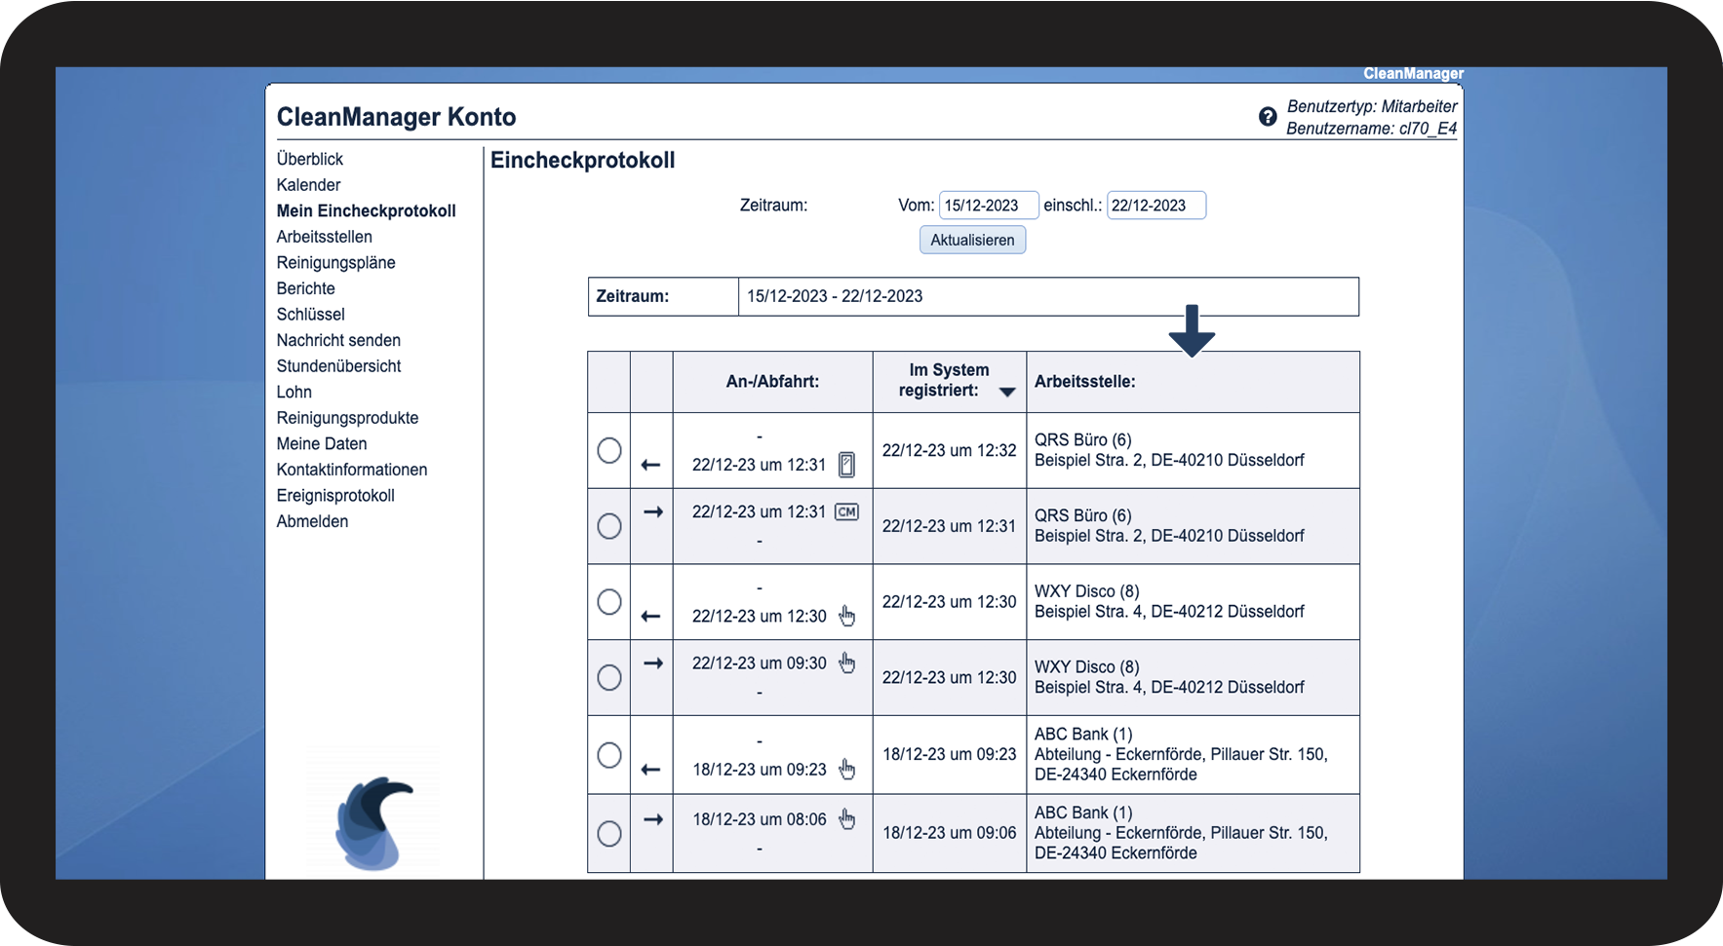Screen dimensions: 1723x946
Task: Go to Stundenübersicht in the sidebar
Action: [338, 366]
